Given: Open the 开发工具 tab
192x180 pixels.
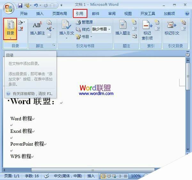Looking at the screenshot, I should click(x=148, y=13).
